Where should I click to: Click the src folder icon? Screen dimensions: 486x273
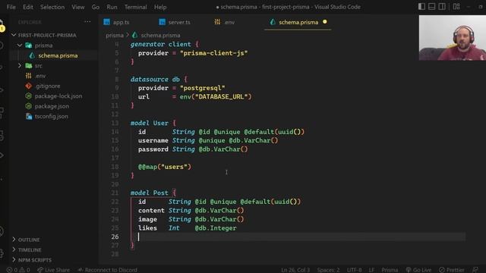pos(29,66)
